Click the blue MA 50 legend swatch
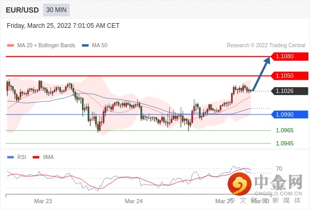This screenshot has height=210, width=310. tap(85, 46)
